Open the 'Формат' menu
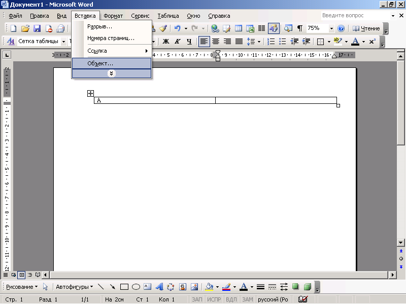Viewport: 406px width, 304px height. tap(113, 16)
